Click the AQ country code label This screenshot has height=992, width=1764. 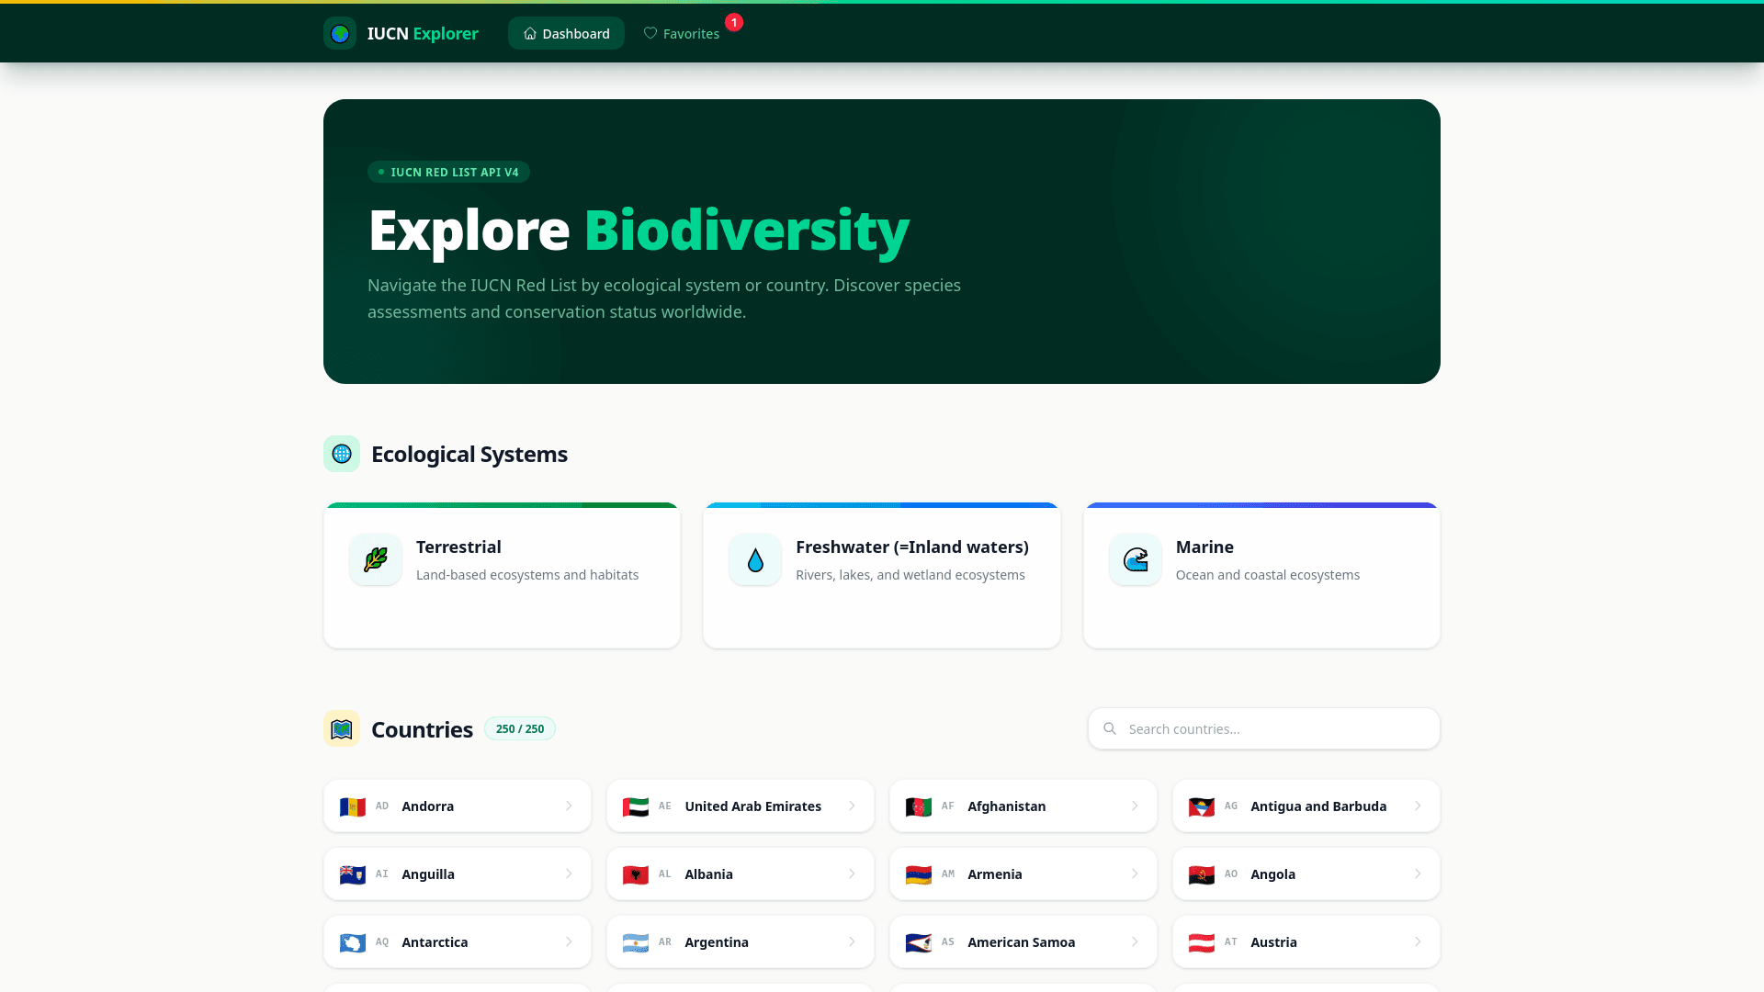pos(382,942)
